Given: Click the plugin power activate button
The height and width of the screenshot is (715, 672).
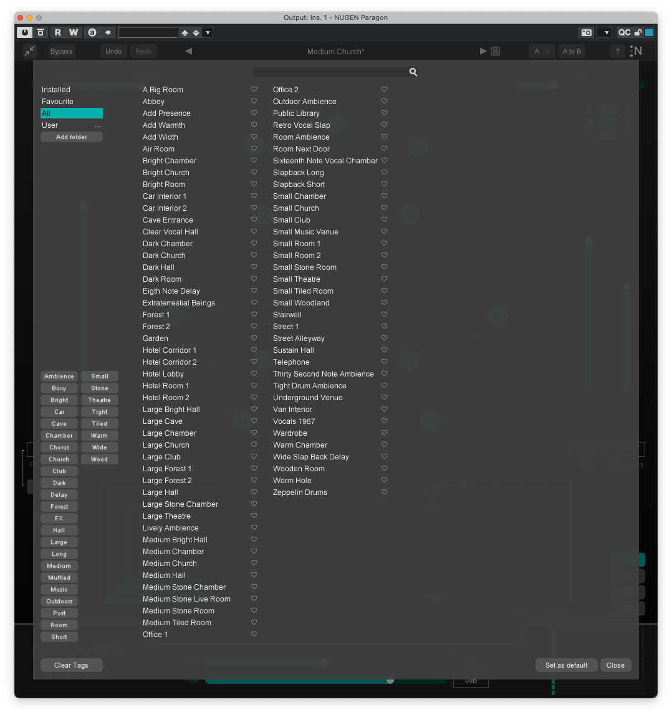Looking at the screenshot, I should pos(25,32).
